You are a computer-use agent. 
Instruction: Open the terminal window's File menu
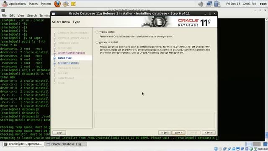[x=4, y=16]
